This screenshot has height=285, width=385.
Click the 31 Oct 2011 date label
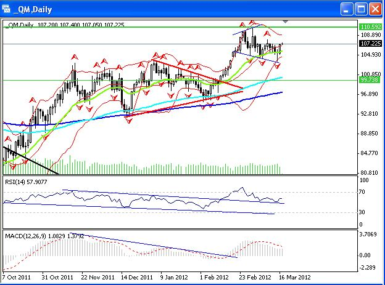(57, 278)
